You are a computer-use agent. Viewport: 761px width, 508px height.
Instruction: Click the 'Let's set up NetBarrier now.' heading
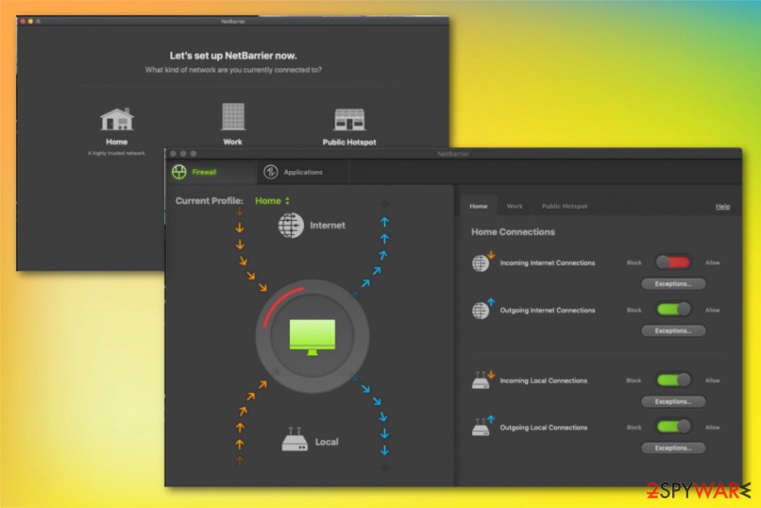tap(233, 56)
